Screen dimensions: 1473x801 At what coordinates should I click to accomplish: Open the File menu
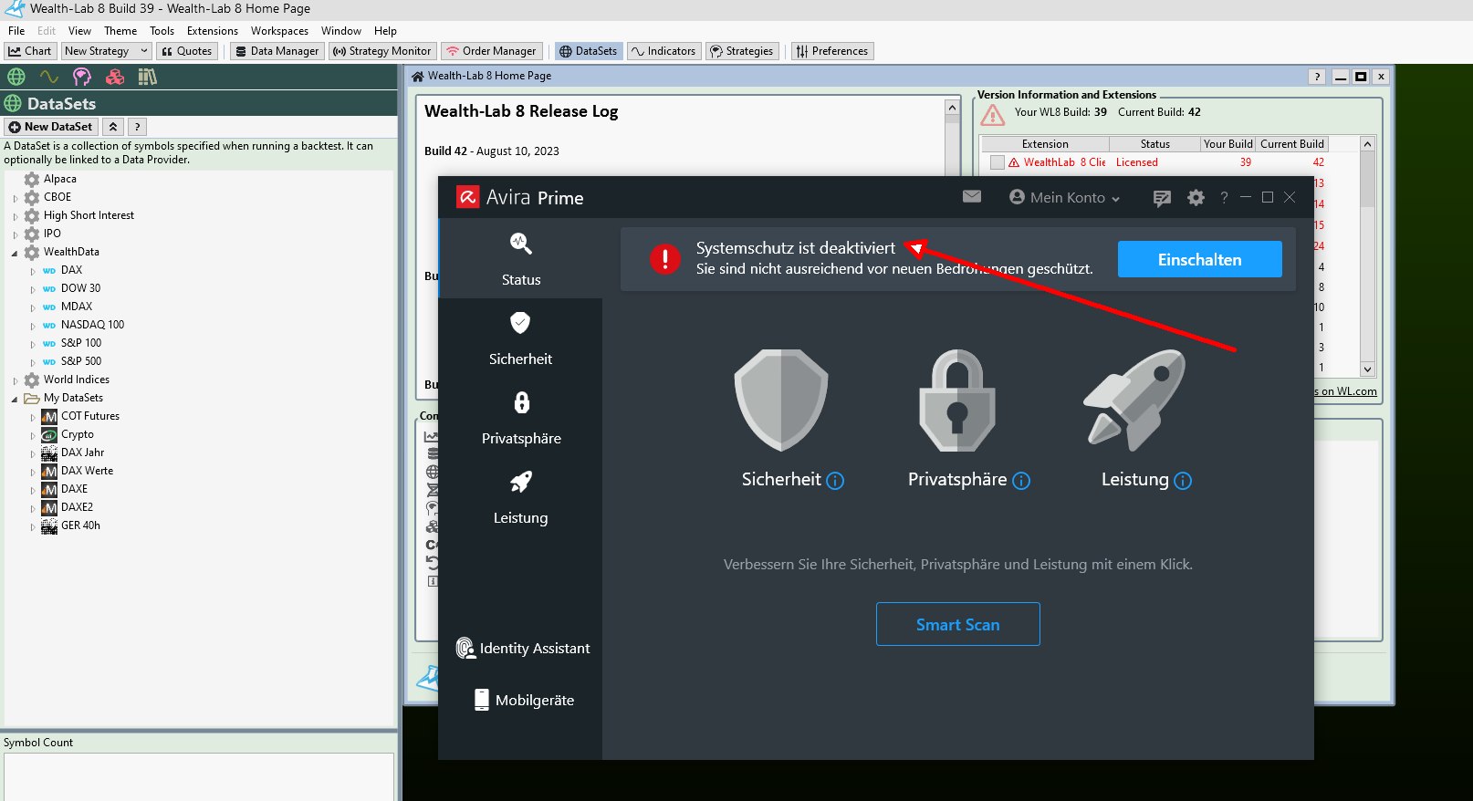[16, 31]
